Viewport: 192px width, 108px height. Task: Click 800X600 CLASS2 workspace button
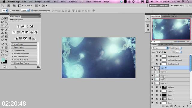pyautogui.click(x=178, y=5)
